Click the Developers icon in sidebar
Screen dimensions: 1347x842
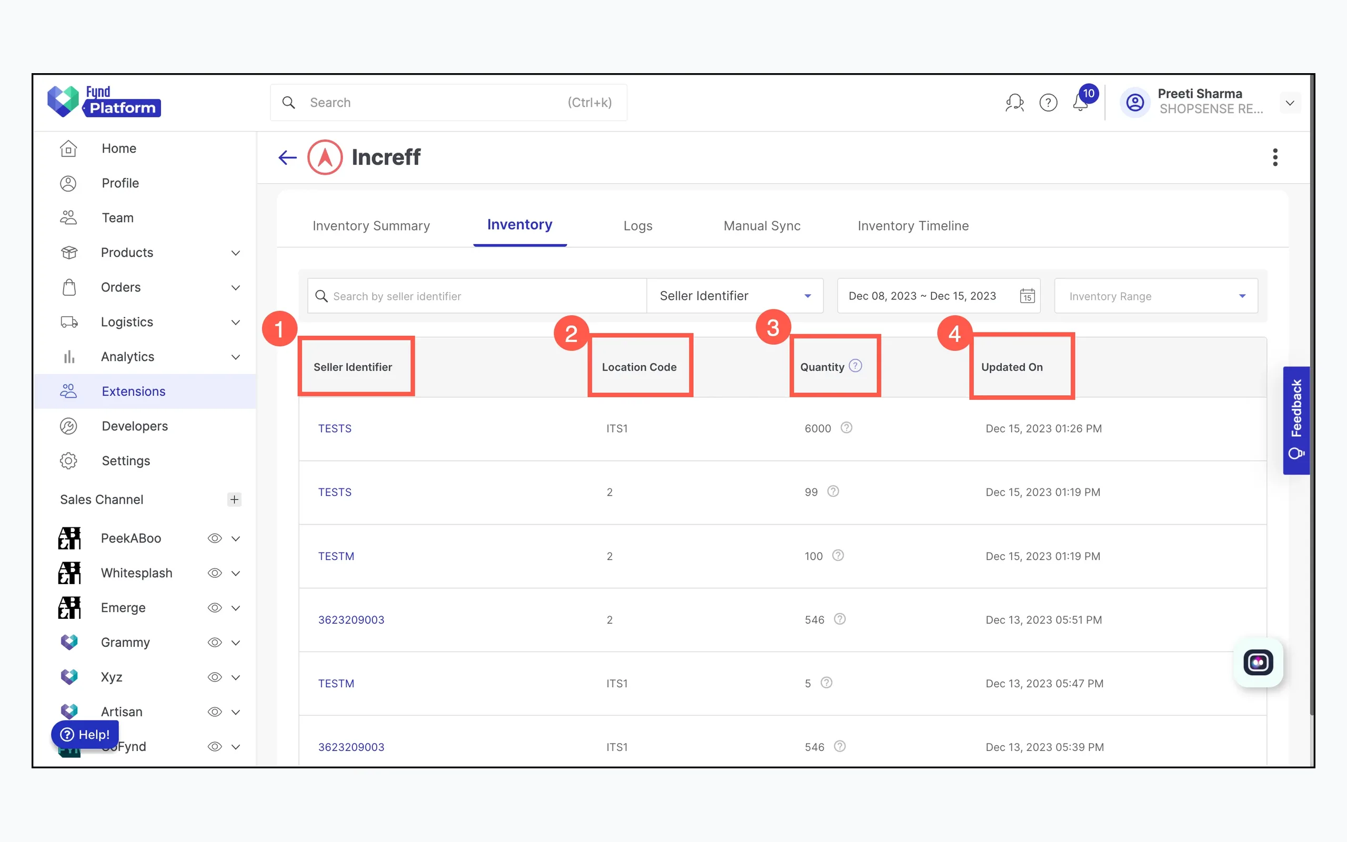click(68, 427)
